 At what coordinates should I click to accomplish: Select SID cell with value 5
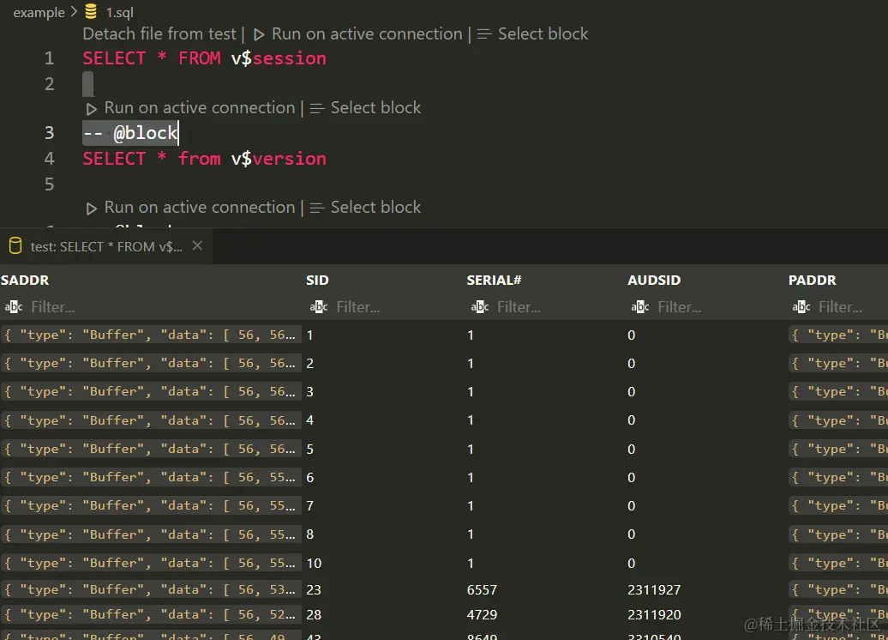309,449
